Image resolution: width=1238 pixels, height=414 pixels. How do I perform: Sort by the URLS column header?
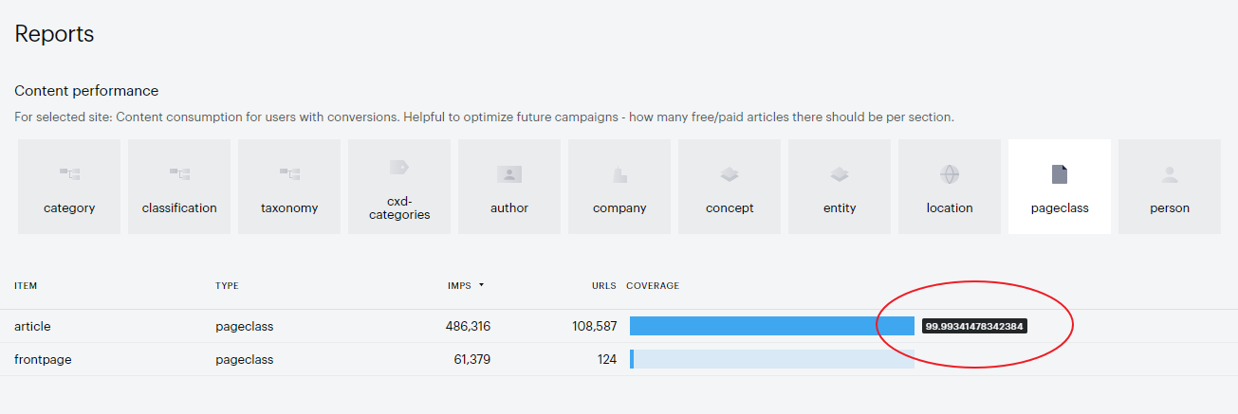[604, 285]
